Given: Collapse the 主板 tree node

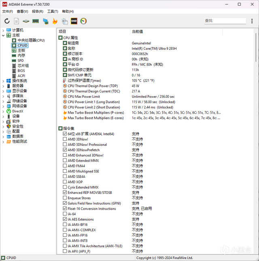Looking at the screenshot, I should [x=3, y=36].
